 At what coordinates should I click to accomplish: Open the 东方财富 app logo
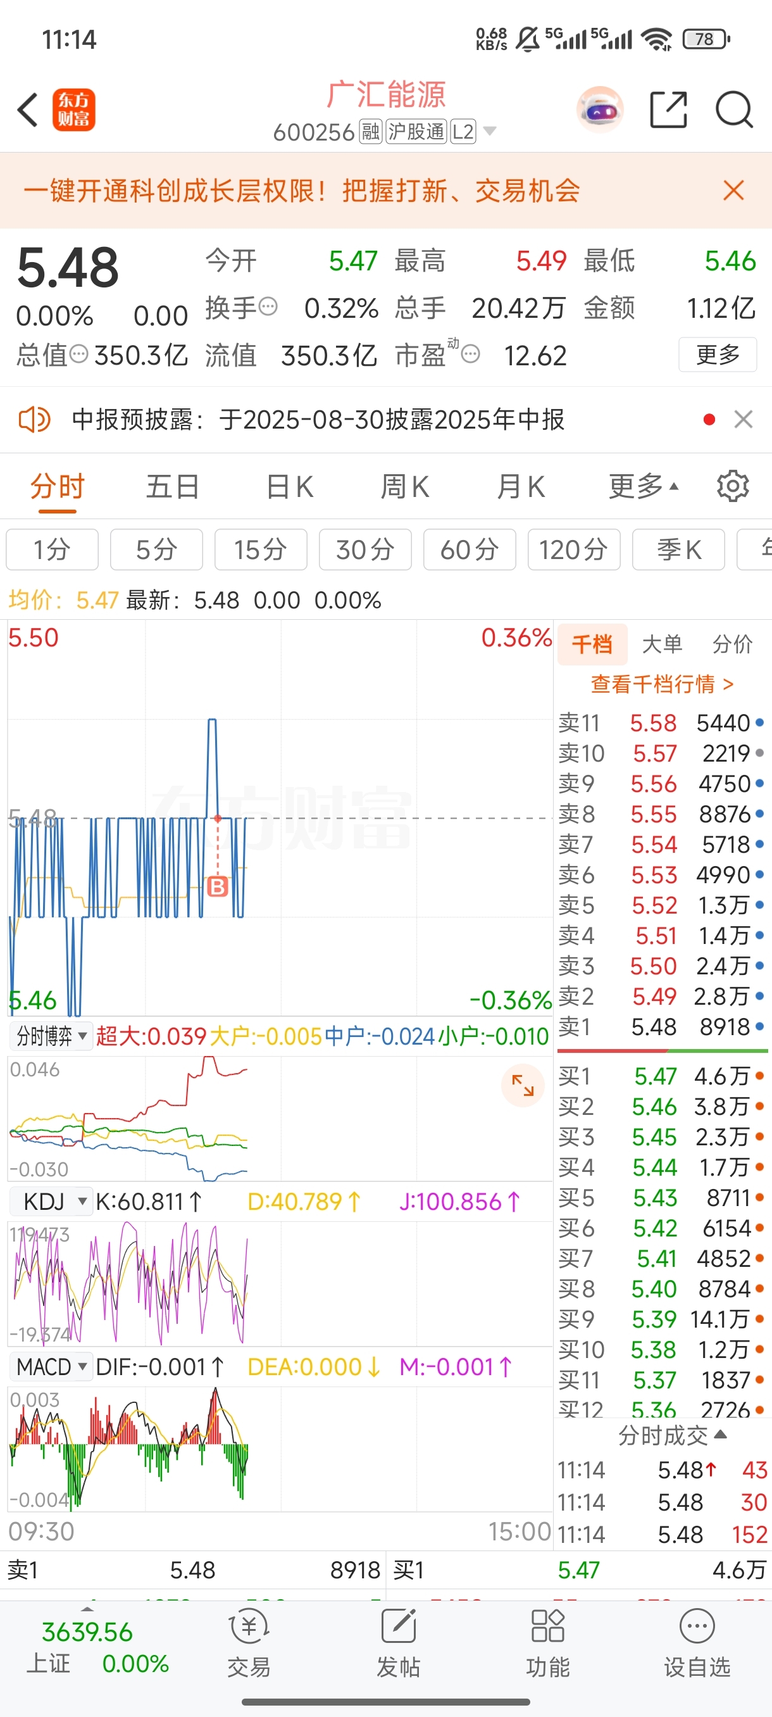click(74, 110)
